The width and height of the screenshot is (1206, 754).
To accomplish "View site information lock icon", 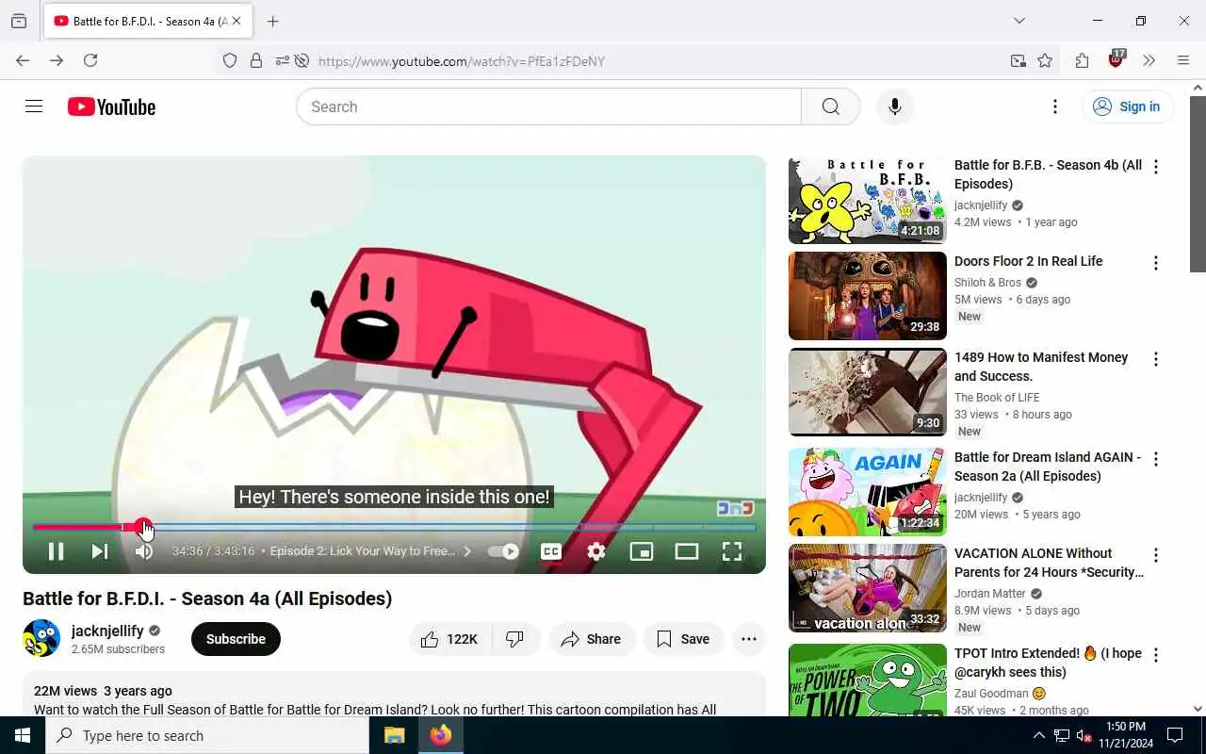I will click(256, 60).
